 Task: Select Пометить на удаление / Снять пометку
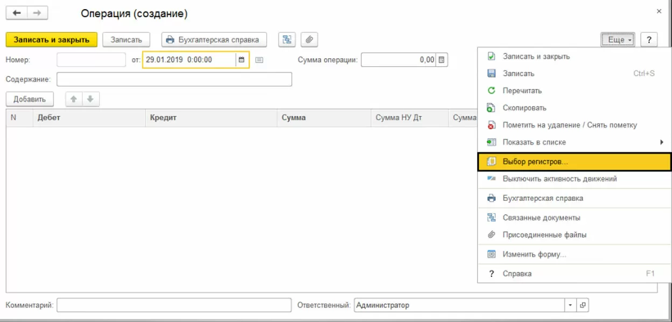coord(574,125)
